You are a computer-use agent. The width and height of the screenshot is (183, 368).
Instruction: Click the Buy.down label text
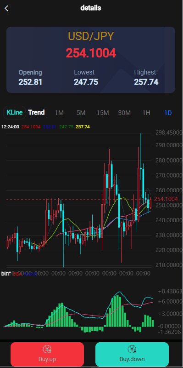[132, 359]
